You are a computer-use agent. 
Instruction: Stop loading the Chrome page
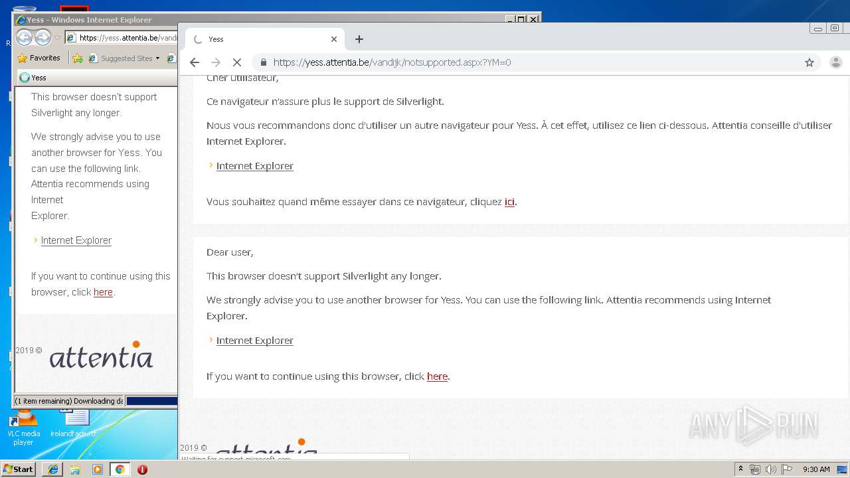pos(236,62)
